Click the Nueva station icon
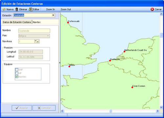Screen dimensions: 164x118 pyautogui.click(x=4, y=9)
